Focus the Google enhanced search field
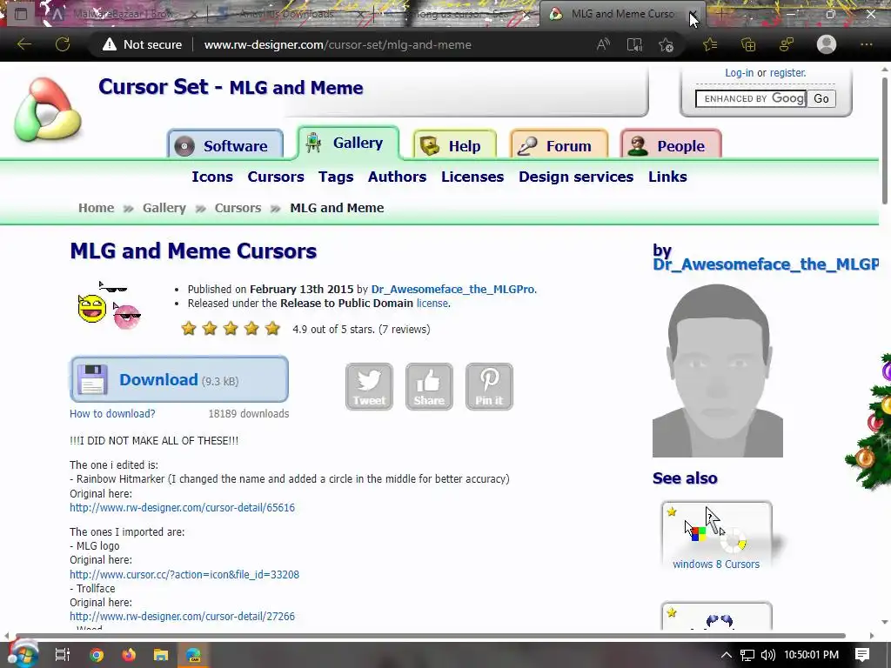 (x=751, y=98)
